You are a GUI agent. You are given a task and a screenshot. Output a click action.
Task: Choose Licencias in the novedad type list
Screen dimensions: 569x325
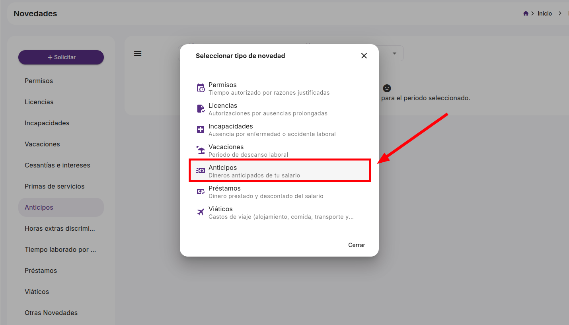tap(279, 109)
